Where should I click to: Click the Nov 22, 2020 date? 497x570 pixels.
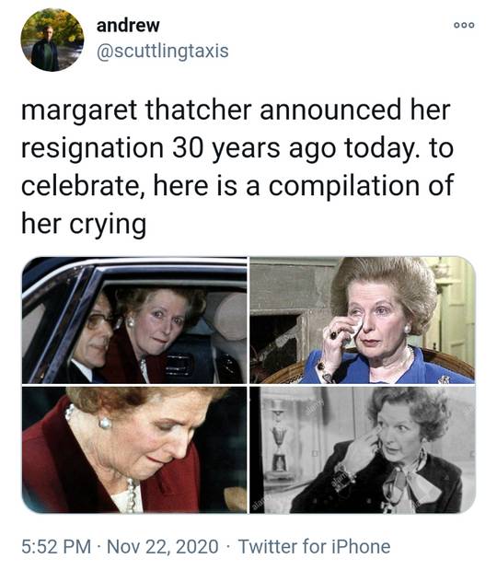tap(163, 547)
